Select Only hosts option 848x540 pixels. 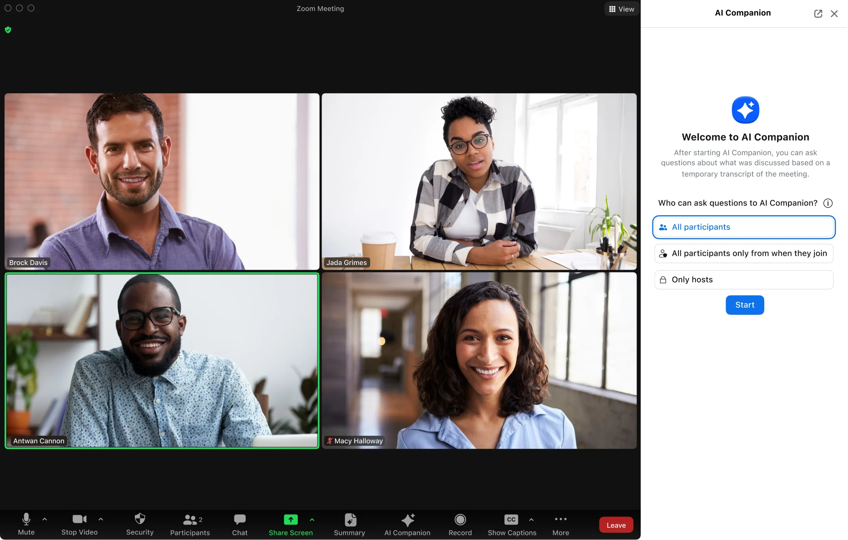(x=744, y=280)
